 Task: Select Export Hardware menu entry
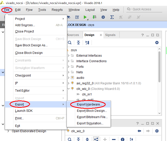[x=89, y=104]
